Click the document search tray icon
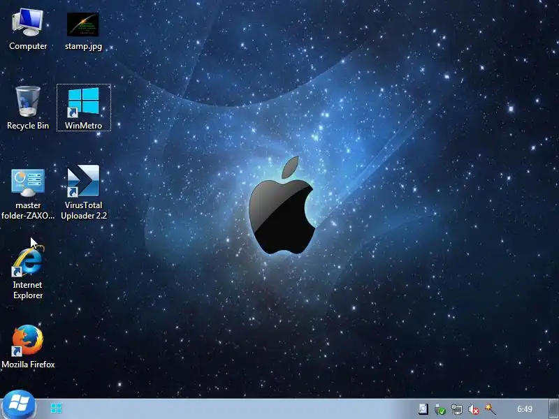This screenshot has width=559, height=419. click(x=423, y=409)
